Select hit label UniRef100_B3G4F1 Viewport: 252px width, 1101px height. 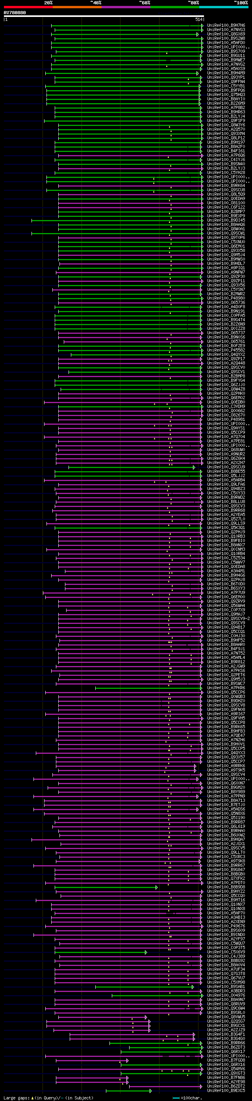click(x=226, y=1034)
